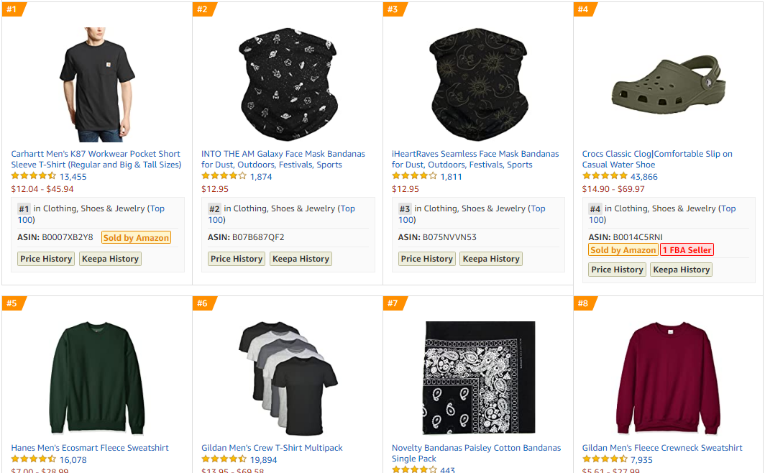Image resolution: width=765 pixels, height=473 pixels.
Task: Click the #1 orange rank badge
Action: (12, 9)
